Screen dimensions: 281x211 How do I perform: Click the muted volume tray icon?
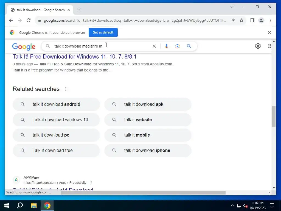pos(246,206)
